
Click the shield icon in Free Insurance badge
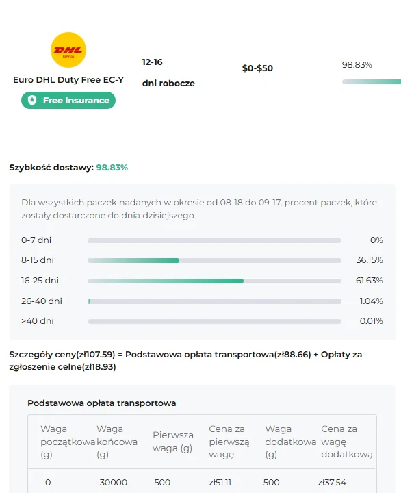pos(32,100)
